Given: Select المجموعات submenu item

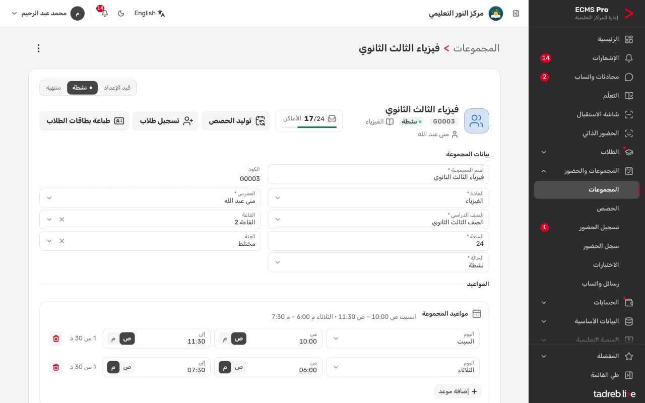Looking at the screenshot, I should (587, 190).
